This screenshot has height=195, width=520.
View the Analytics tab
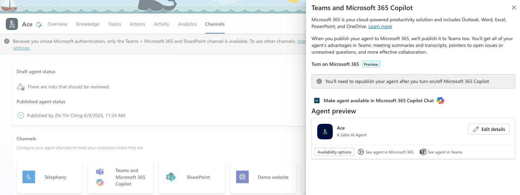click(187, 24)
